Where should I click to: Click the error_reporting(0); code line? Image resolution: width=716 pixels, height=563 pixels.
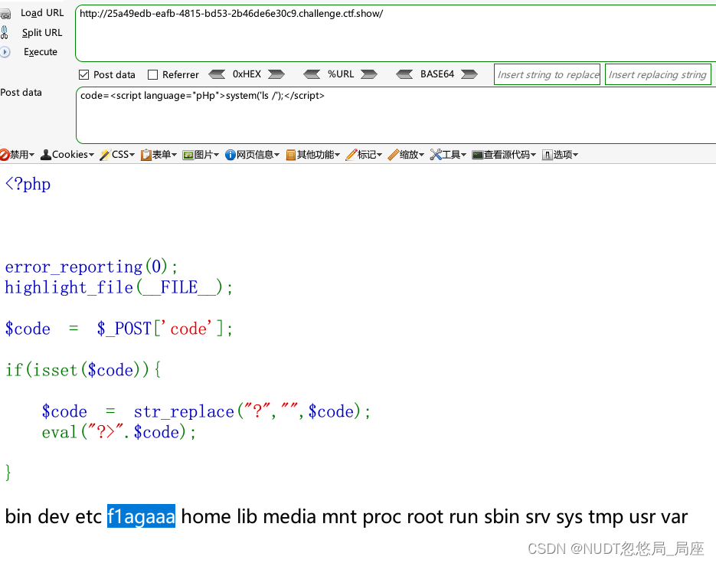pos(91,267)
